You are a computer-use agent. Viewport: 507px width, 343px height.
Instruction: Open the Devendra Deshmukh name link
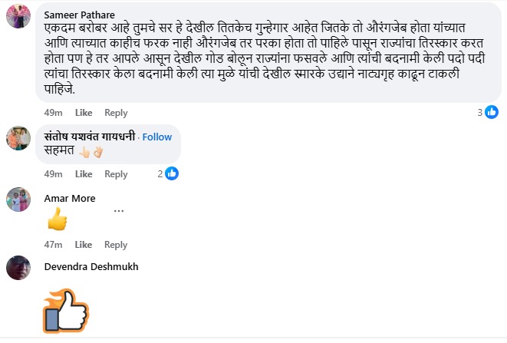pos(91,266)
